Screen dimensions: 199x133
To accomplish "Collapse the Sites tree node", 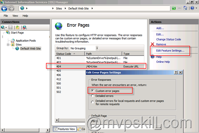I will pyautogui.click(x=8, y=45).
